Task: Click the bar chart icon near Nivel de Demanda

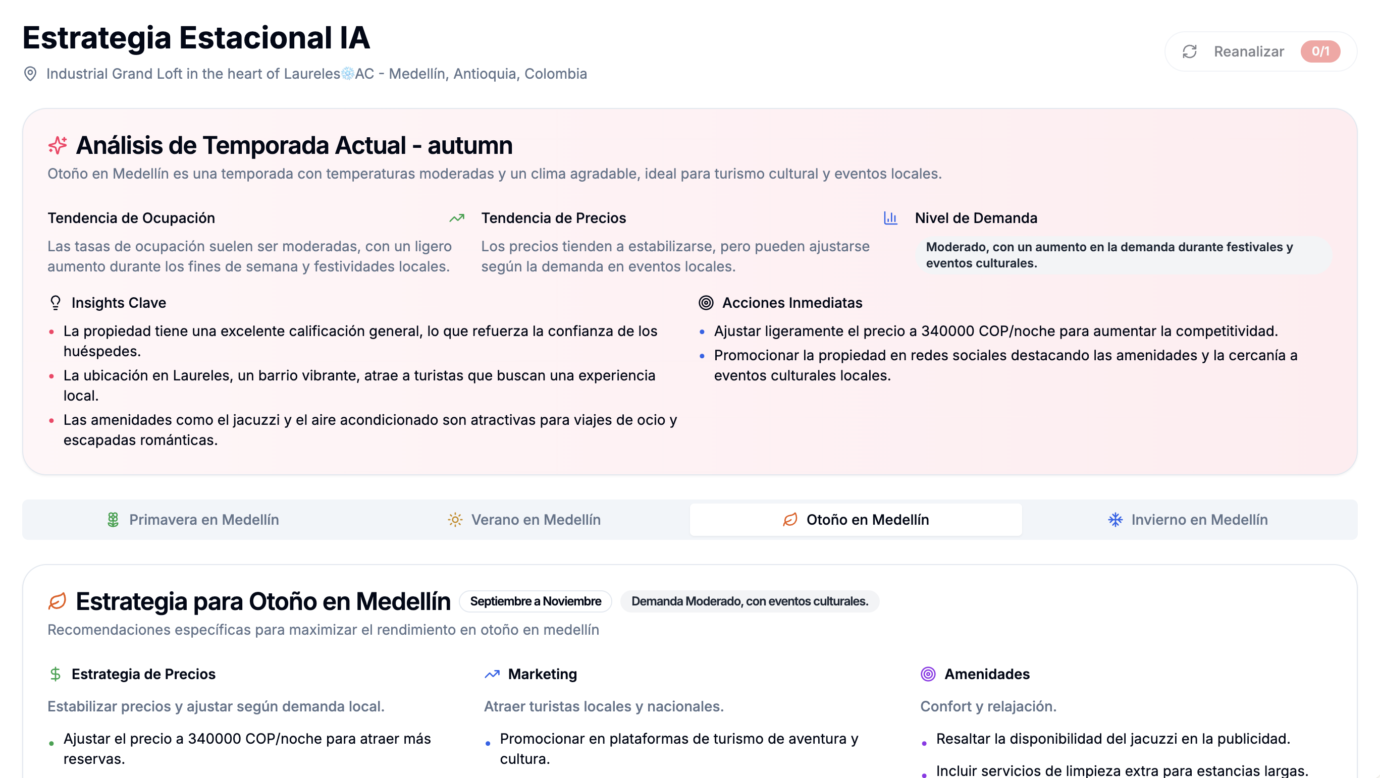Action: (890, 218)
